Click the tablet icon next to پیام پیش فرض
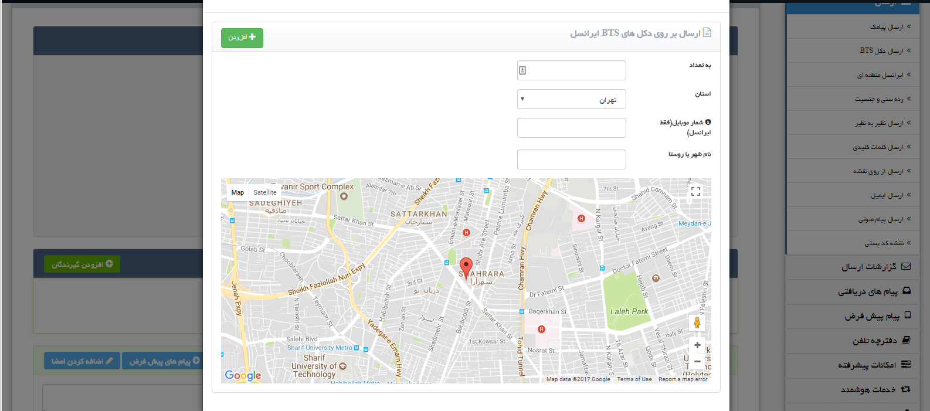 (x=908, y=315)
